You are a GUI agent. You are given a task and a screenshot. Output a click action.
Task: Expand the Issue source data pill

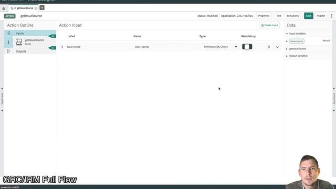click(287, 41)
